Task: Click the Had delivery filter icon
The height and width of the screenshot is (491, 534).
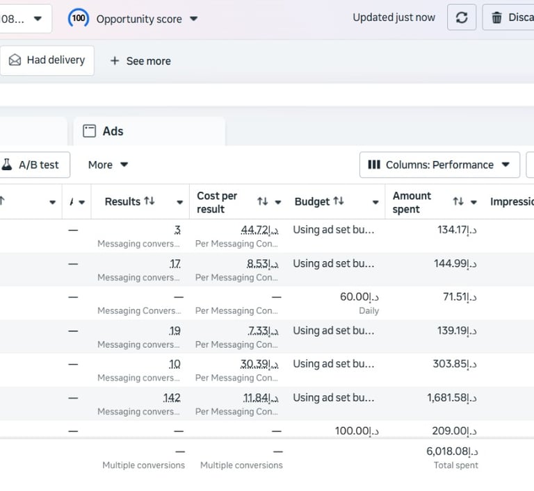Action: [15, 60]
